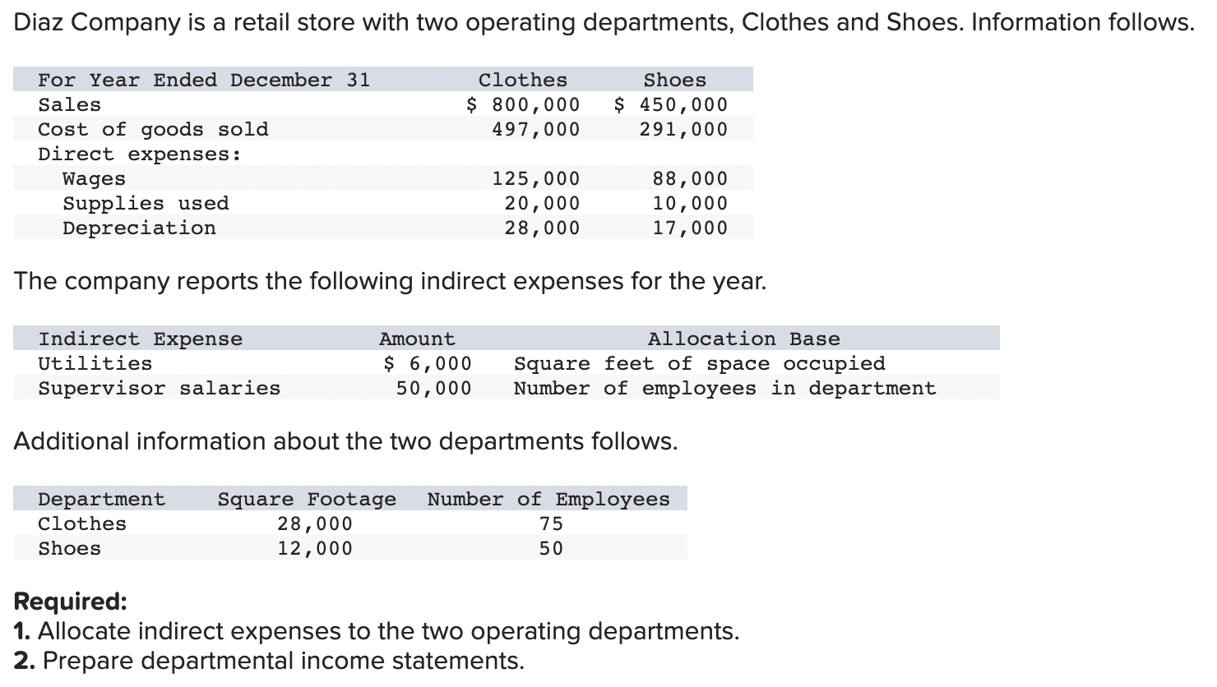Select the Shoes sales value $ 450,000
The image size is (1217, 687).
tap(671, 104)
